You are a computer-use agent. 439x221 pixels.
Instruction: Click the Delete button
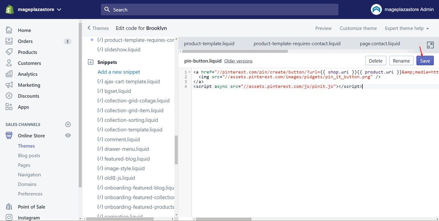[376, 61]
